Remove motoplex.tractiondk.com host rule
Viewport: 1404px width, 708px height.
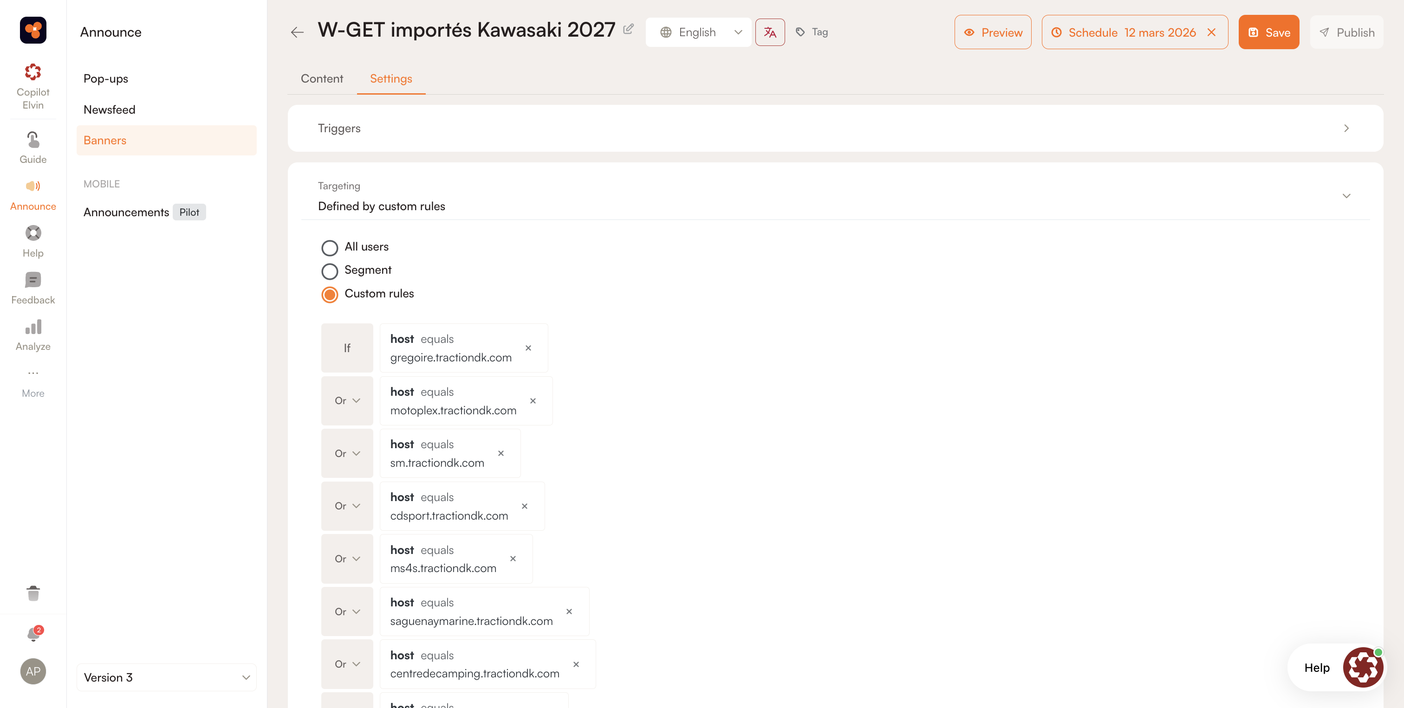[533, 401]
